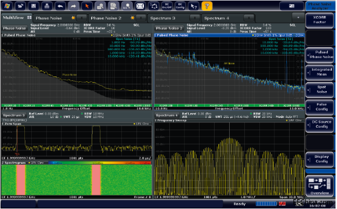
Task: Switch to the Spectrum 3 tab
Action: (163, 18)
